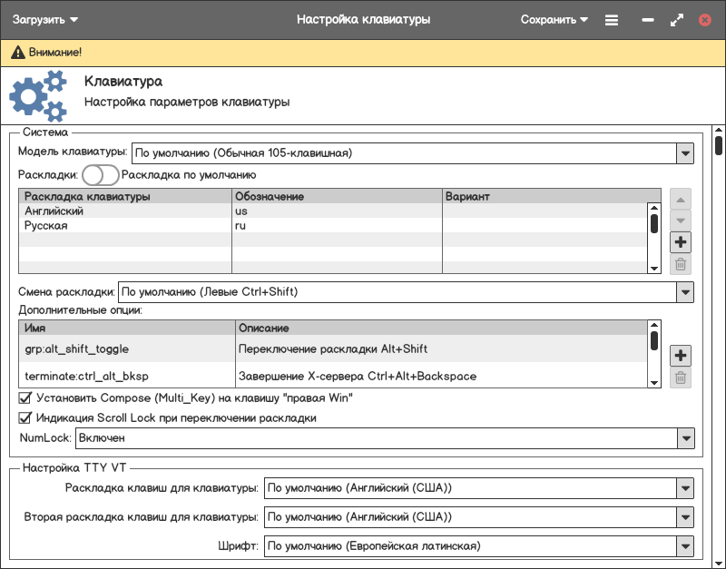This screenshot has width=726, height=569.
Task: Add an additional option with the plus icon
Action: (681, 356)
